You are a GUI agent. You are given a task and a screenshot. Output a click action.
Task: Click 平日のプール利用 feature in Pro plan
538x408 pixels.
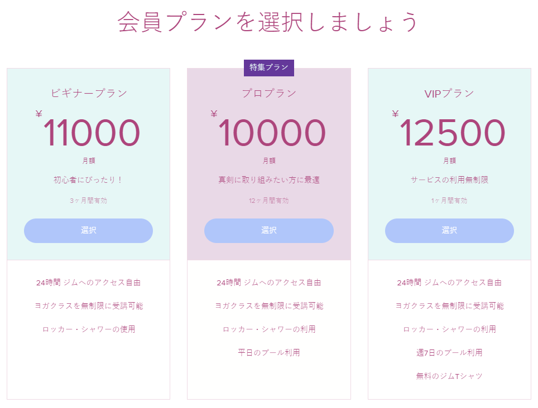(269, 352)
